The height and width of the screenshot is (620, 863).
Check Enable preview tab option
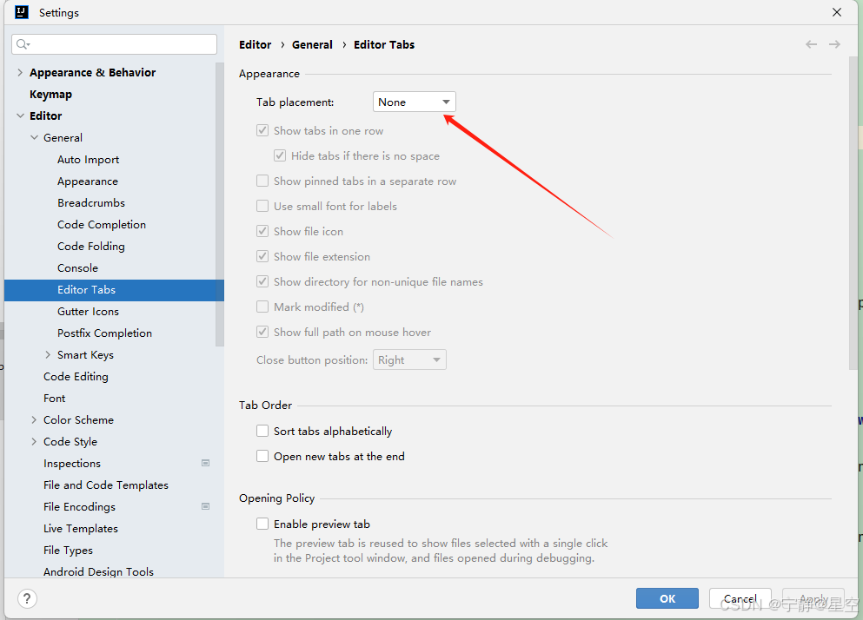pyautogui.click(x=262, y=524)
